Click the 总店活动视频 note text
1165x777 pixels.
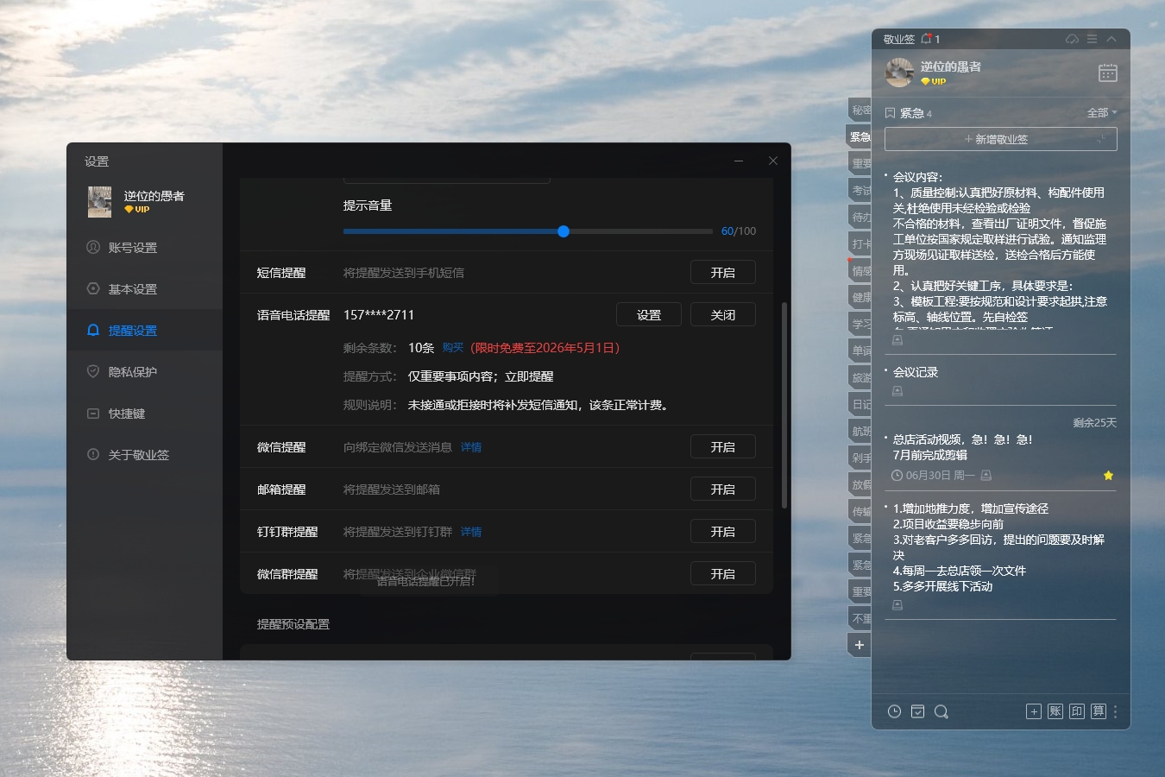pyautogui.click(x=962, y=447)
